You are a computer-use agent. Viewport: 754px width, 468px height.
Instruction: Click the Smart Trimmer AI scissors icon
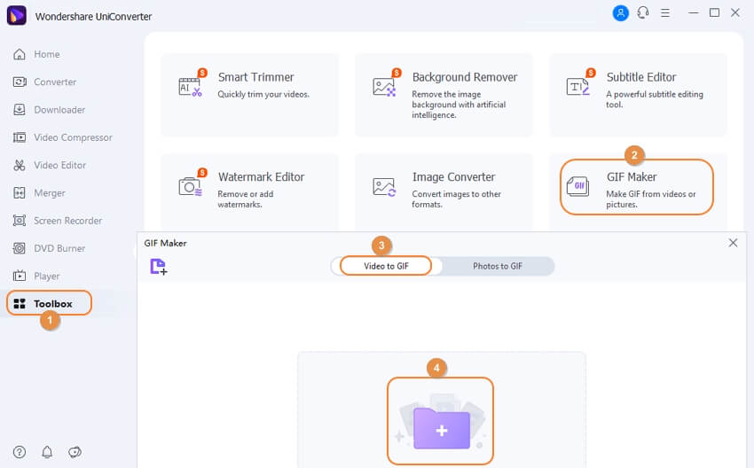[x=191, y=87]
